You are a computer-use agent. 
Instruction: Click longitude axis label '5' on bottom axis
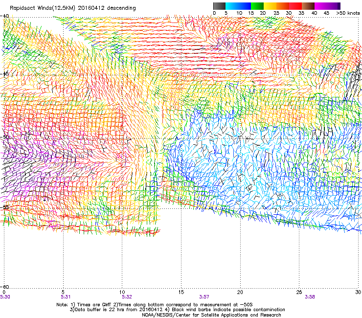(63, 292)
